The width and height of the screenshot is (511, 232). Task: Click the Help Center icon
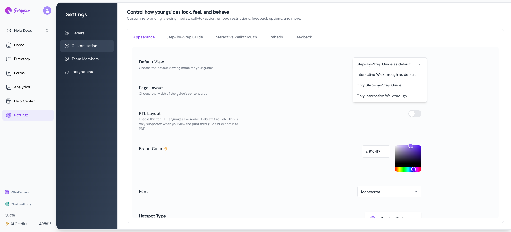tap(9, 101)
